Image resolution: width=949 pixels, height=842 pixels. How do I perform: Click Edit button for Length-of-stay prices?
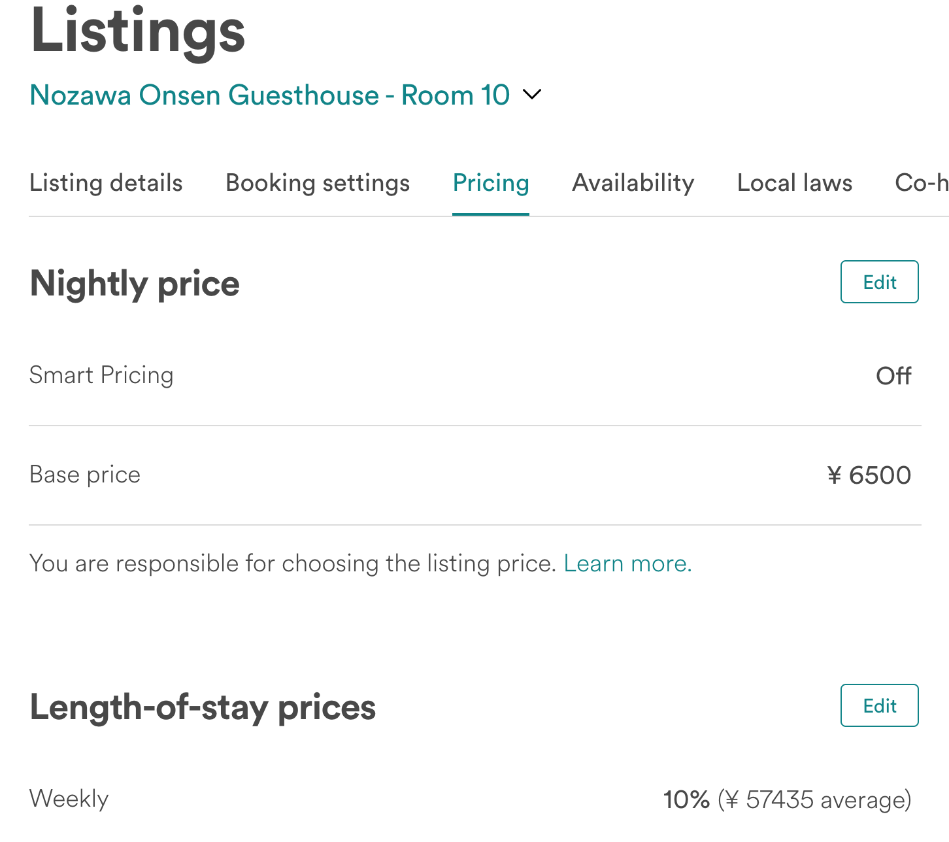[879, 706]
